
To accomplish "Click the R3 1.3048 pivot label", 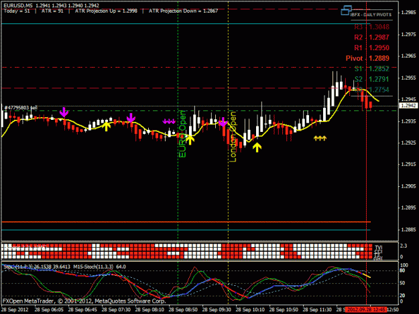I will pyautogui.click(x=371, y=27).
